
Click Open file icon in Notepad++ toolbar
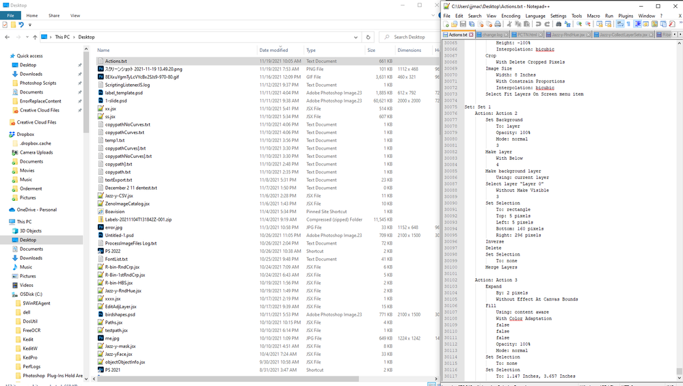[x=455, y=24]
